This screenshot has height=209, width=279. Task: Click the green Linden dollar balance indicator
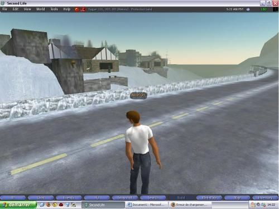click(264, 9)
